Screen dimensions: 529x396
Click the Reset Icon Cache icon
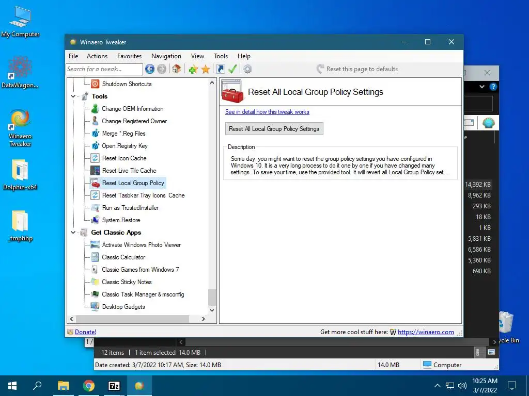(x=95, y=158)
